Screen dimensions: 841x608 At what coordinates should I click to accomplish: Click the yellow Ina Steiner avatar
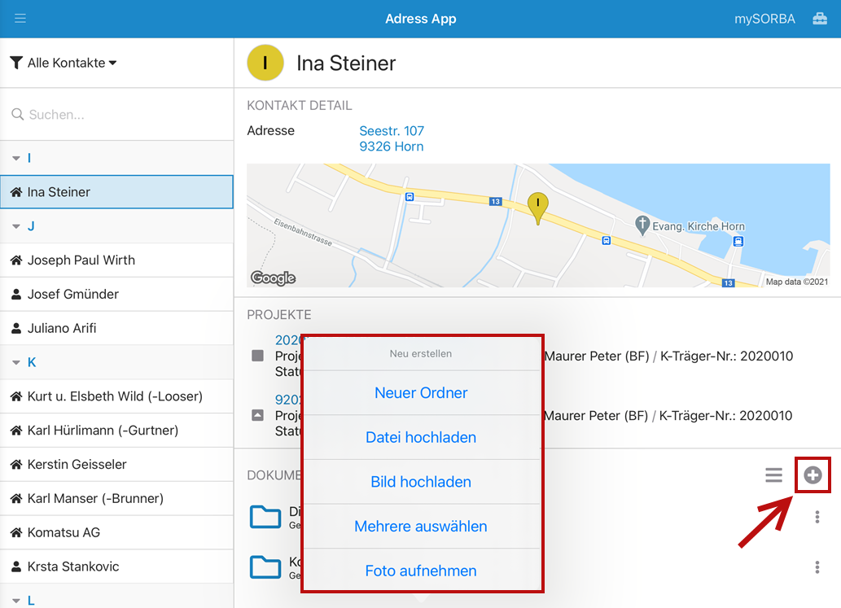(265, 63)
